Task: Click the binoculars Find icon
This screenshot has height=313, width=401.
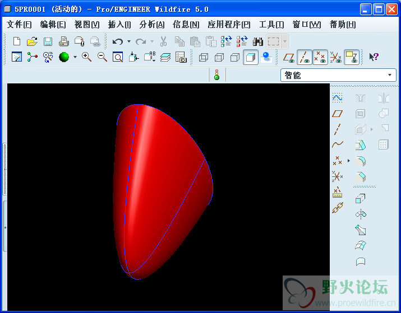Action: click(x=258, y=41)
